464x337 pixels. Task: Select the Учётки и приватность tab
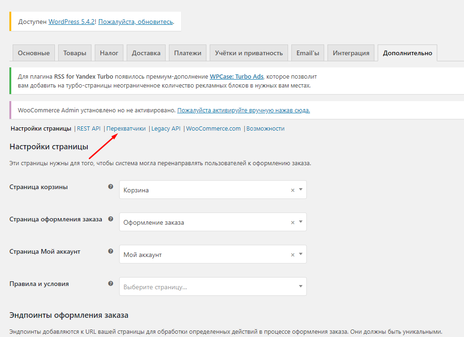point(249,53)
